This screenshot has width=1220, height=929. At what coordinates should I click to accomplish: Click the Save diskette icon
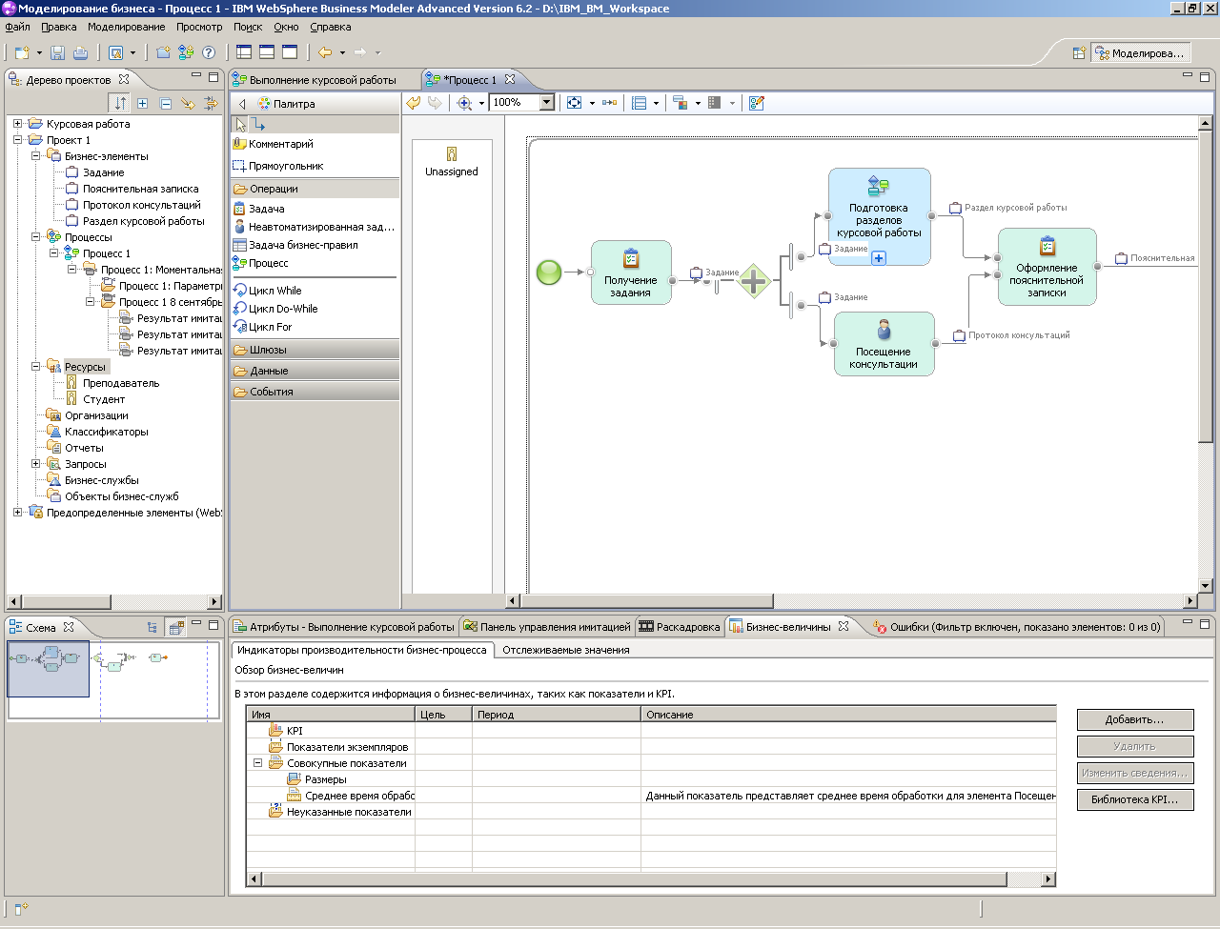coord(57,52)
